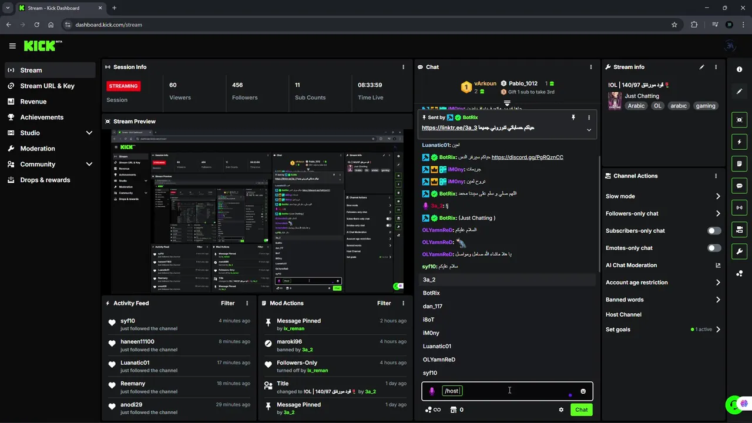Click the channel points infinity icon

433,410
